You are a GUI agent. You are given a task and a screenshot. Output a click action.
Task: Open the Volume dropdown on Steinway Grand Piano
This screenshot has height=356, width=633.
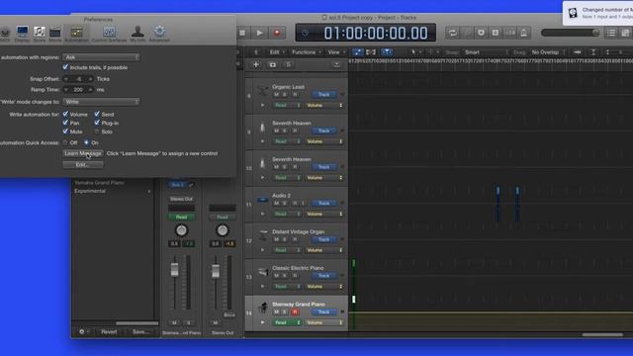[324, 322]
